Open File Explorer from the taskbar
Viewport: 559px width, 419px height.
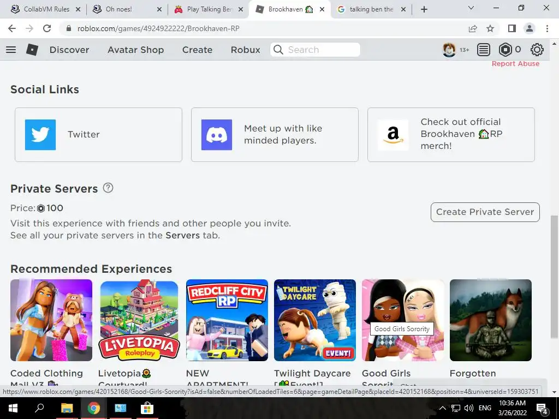[67, 408]
